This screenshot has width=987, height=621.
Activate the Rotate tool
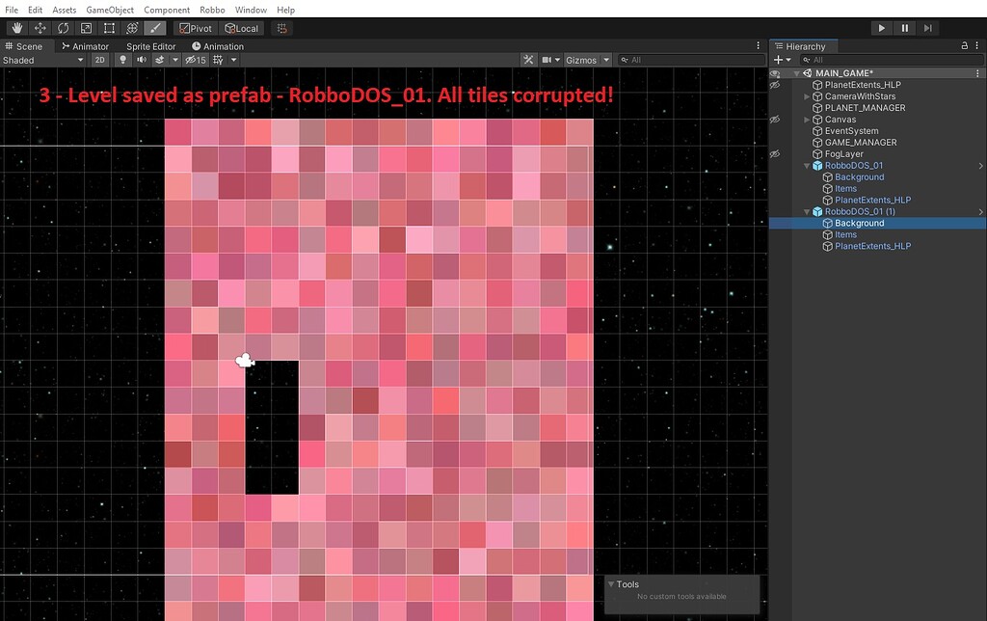click(63, 27)
